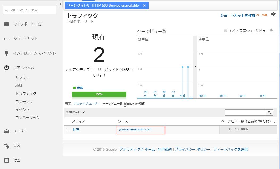280x169 pixels.
Task: Open the コンバージョン realtime report
Action: click(27, 117)
